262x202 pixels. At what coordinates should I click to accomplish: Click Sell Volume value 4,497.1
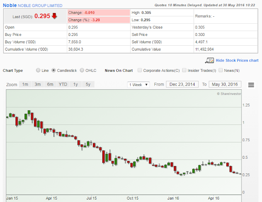(201, 42)
